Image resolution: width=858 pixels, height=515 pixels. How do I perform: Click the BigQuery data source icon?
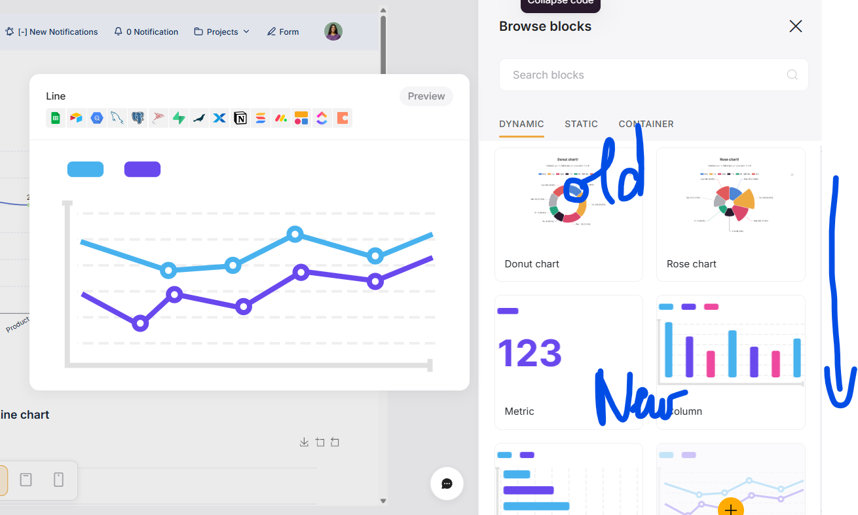coord(97,118)
